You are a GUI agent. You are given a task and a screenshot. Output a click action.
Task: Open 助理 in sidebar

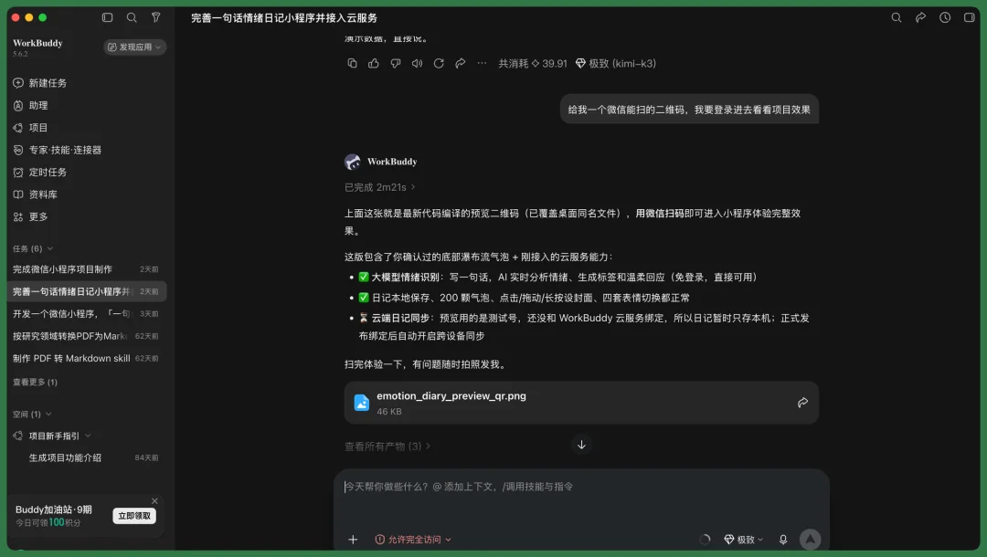31,106
